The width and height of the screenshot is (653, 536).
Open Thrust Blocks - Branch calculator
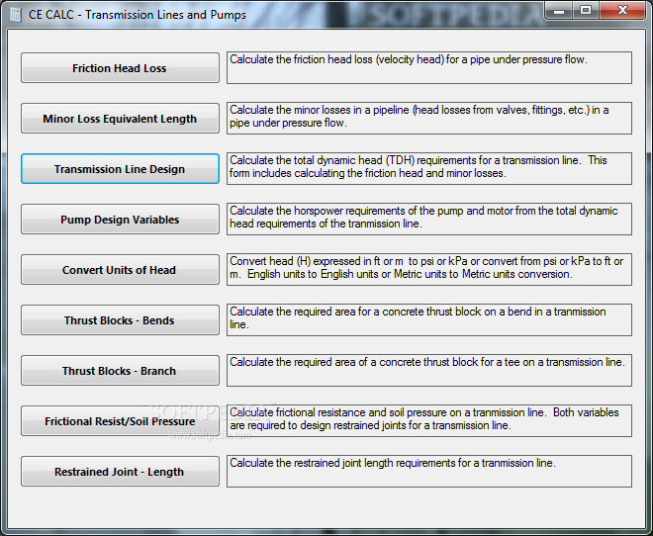pos(120,371)
